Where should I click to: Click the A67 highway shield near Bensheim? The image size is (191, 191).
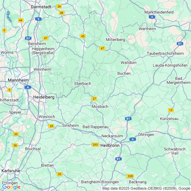tap(28, 38)
